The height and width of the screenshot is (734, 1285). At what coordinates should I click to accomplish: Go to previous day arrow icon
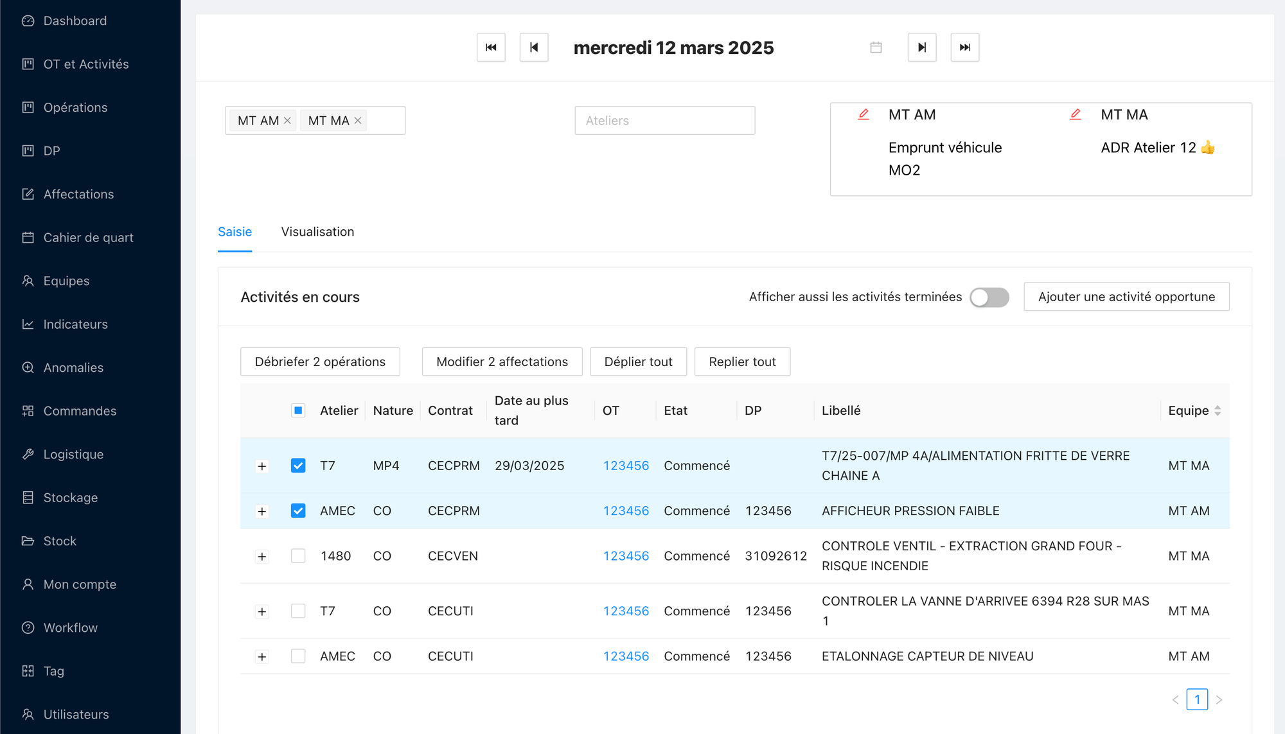point(533,48)
